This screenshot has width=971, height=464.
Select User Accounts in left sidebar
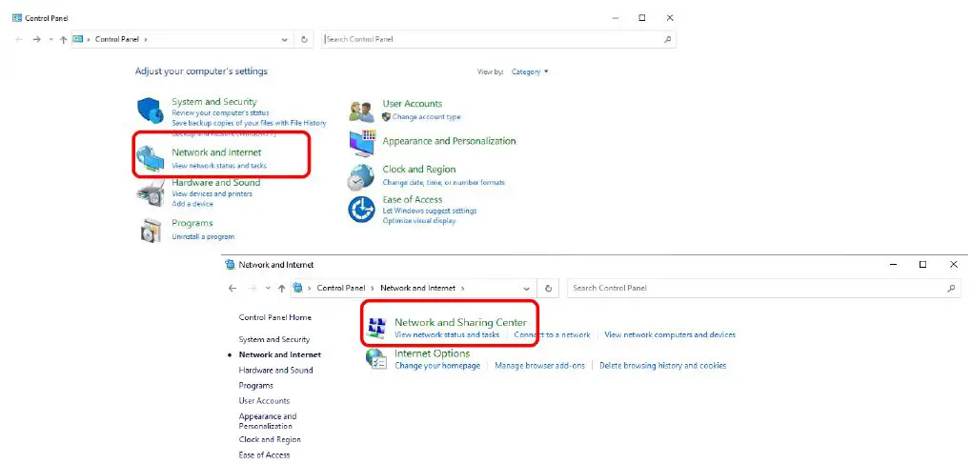[264, 401]
